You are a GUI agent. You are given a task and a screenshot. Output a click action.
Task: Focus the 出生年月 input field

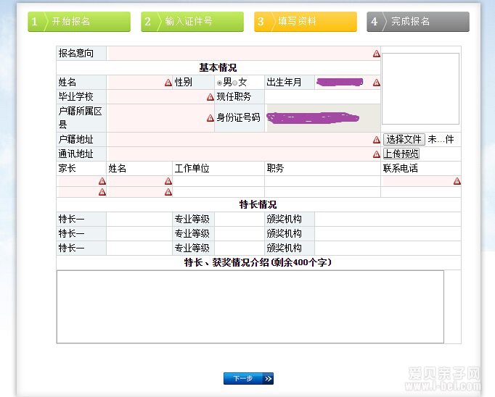click(347, 83)
